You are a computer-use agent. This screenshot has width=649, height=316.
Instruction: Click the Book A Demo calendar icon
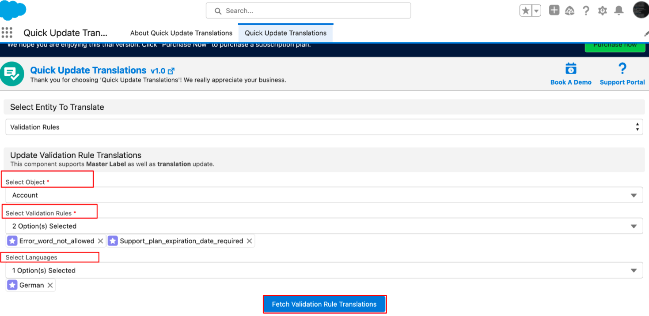571,69
